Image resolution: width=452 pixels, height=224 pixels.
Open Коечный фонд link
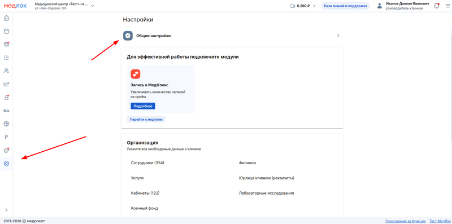point(145,208)
